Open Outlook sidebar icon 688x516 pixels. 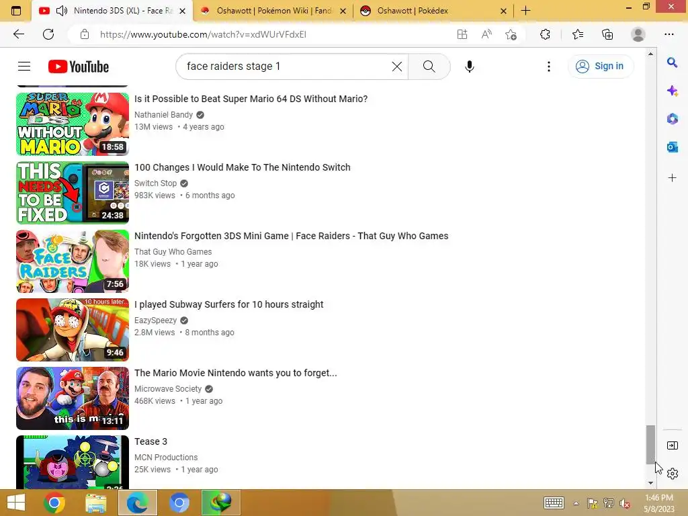[x=672, y=147]
